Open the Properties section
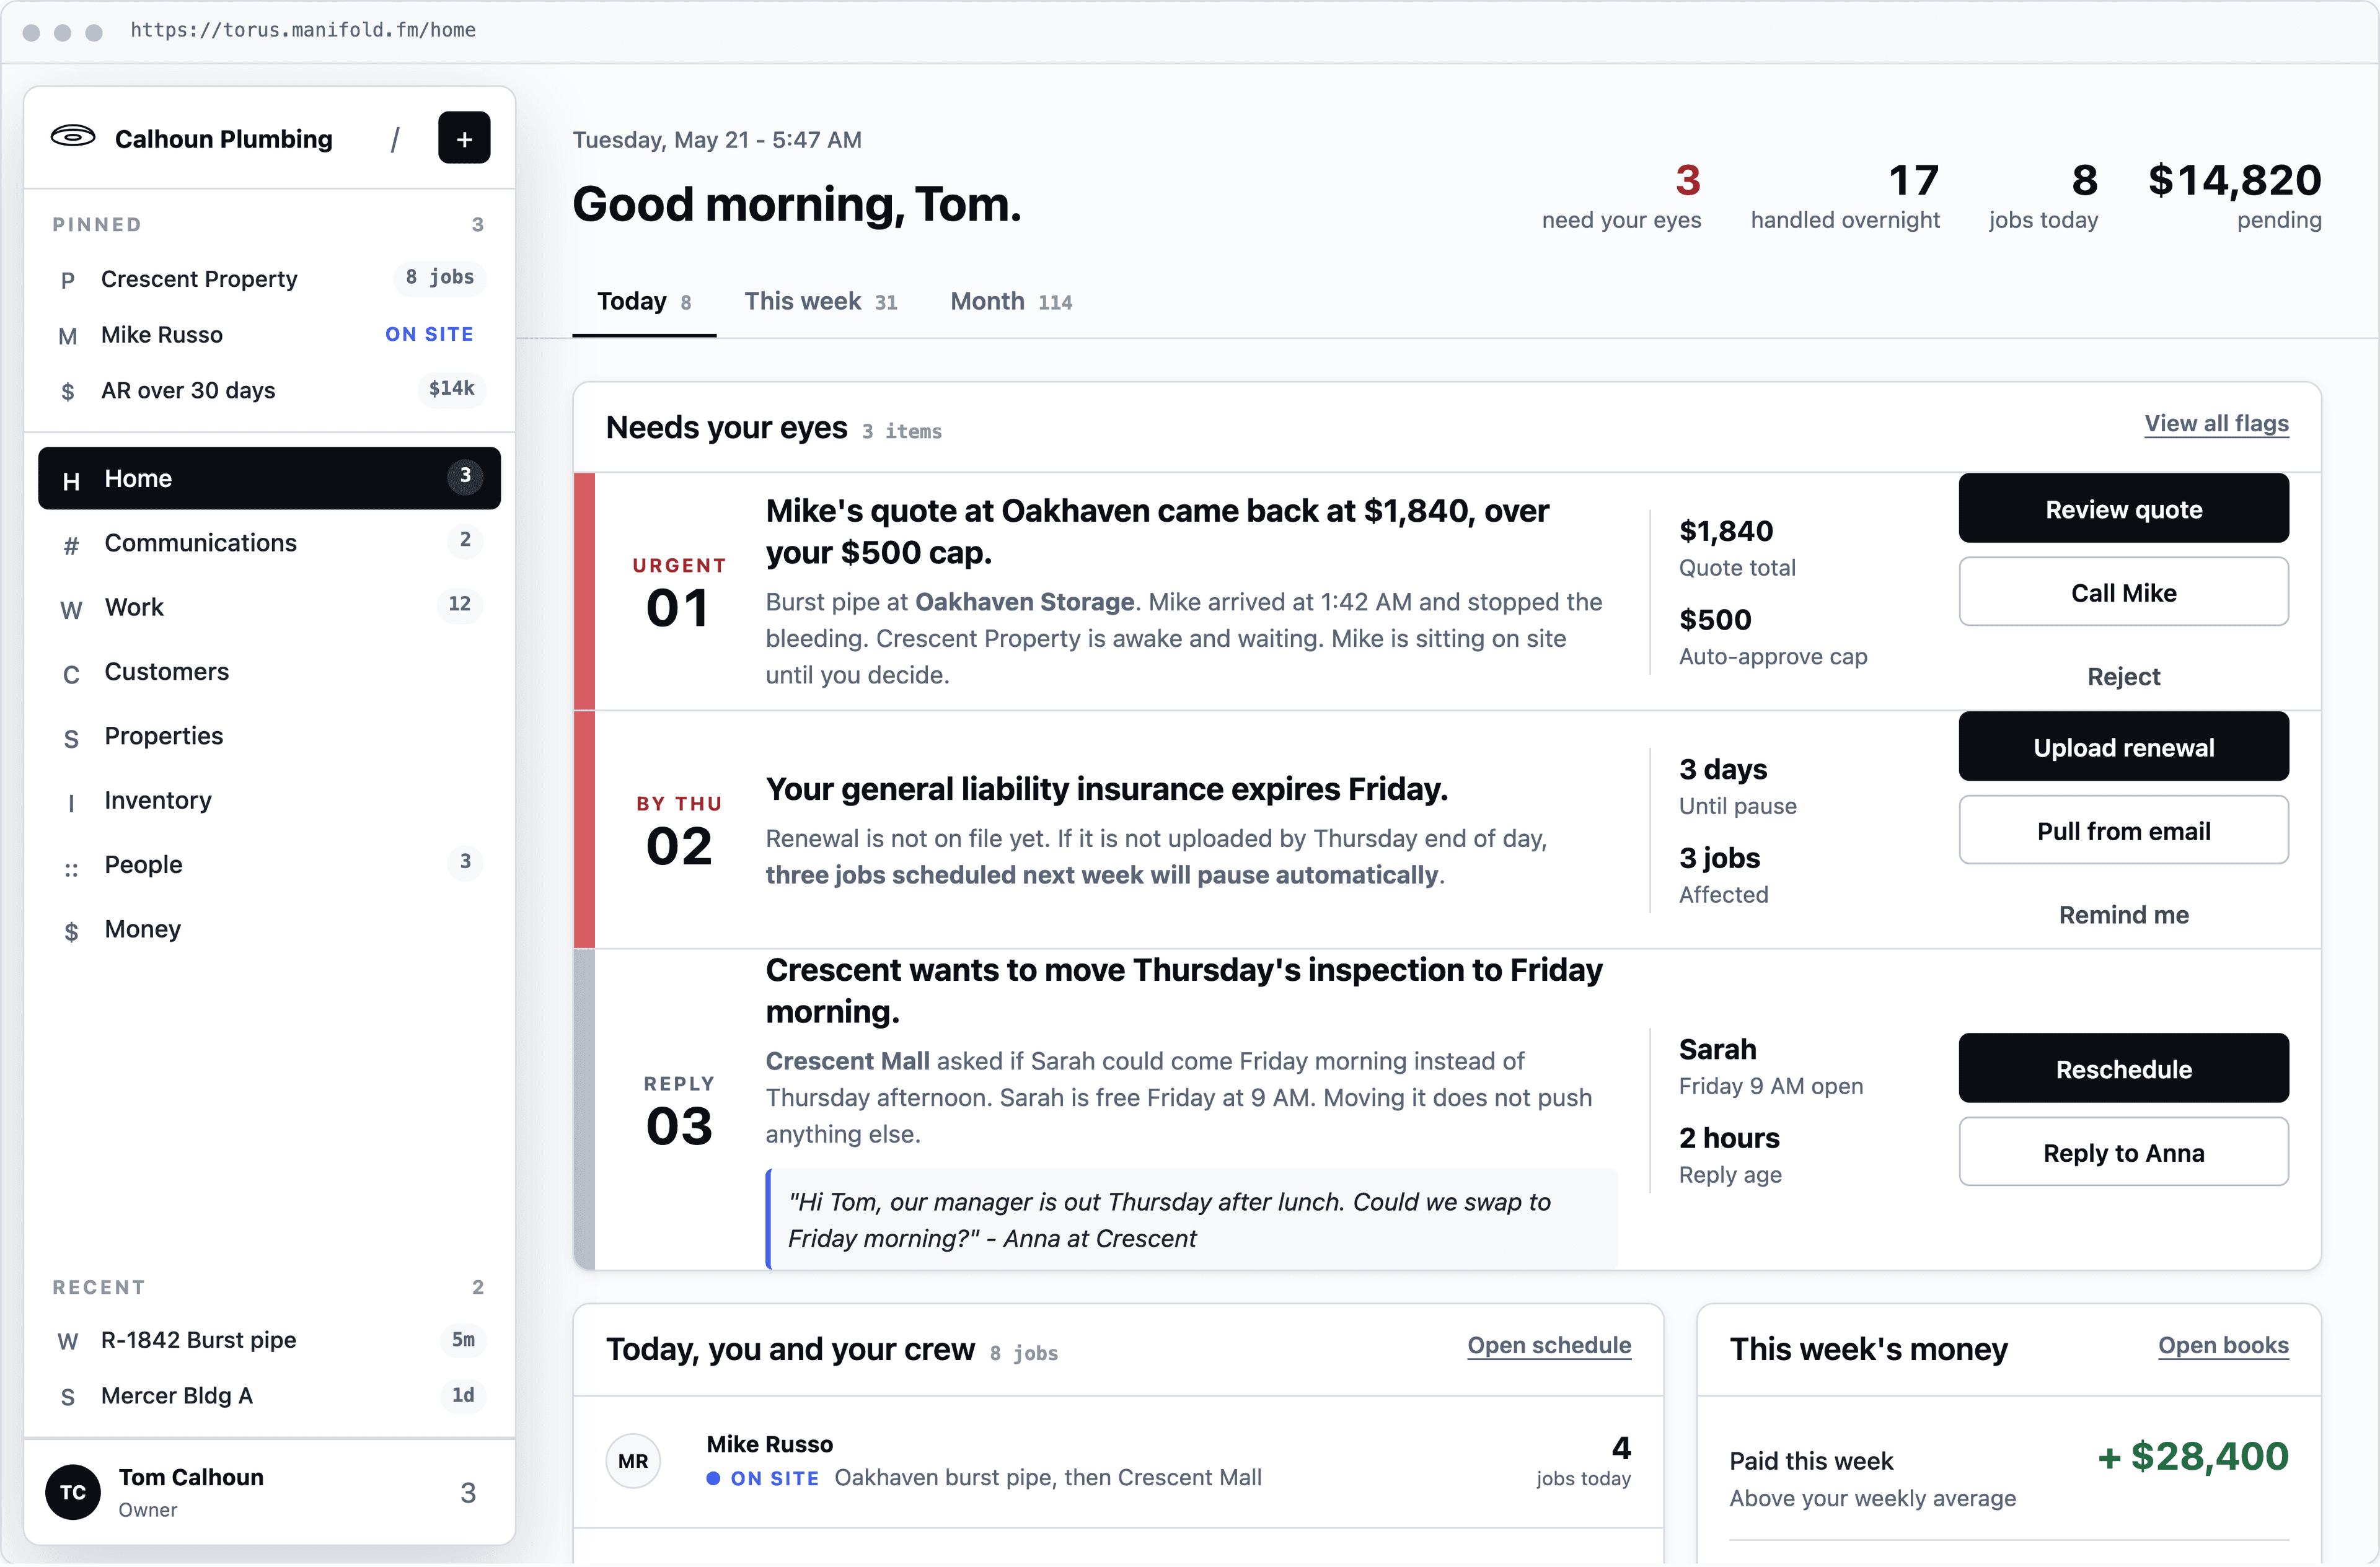This screenshot has height=1567, width=2380. tap(269, 736)
